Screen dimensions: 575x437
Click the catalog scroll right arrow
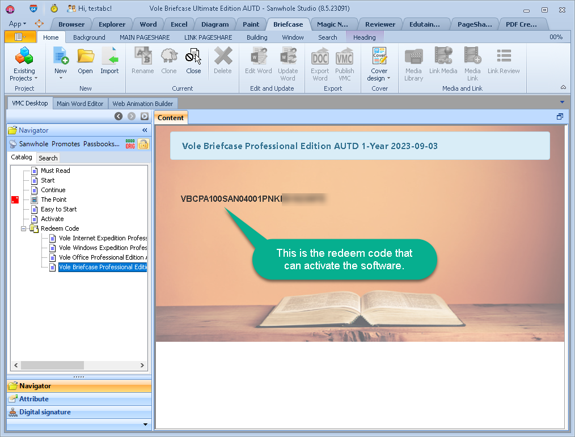tap(142, 366)
